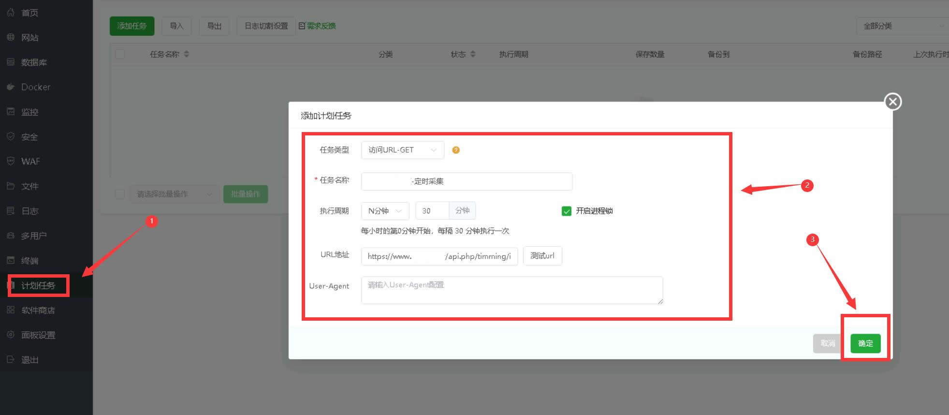Image resolution: width=949 pixels, height=415 pixels.
Task: Open the 任务类型 dropdown showing 访问URL-GET
Action: pos(402,150)
